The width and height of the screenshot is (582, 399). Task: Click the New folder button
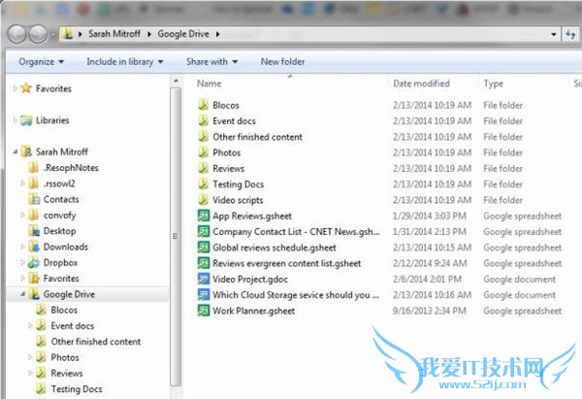(283, 62)
